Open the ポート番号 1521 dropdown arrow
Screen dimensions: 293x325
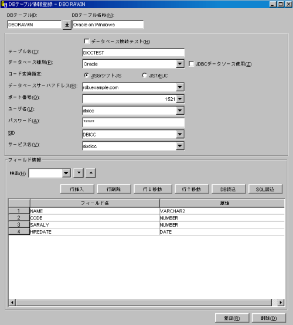[x=180, y=99]
